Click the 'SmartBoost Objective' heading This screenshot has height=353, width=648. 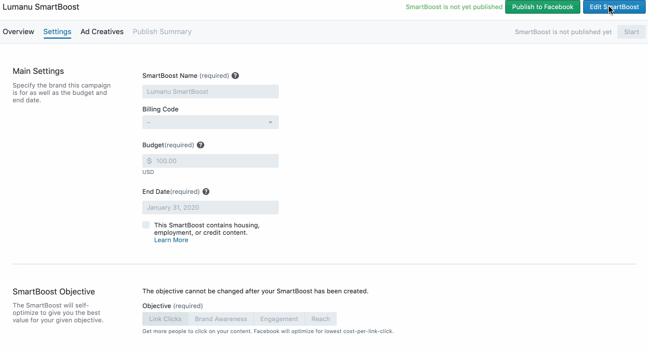click(x=53, y=292)
